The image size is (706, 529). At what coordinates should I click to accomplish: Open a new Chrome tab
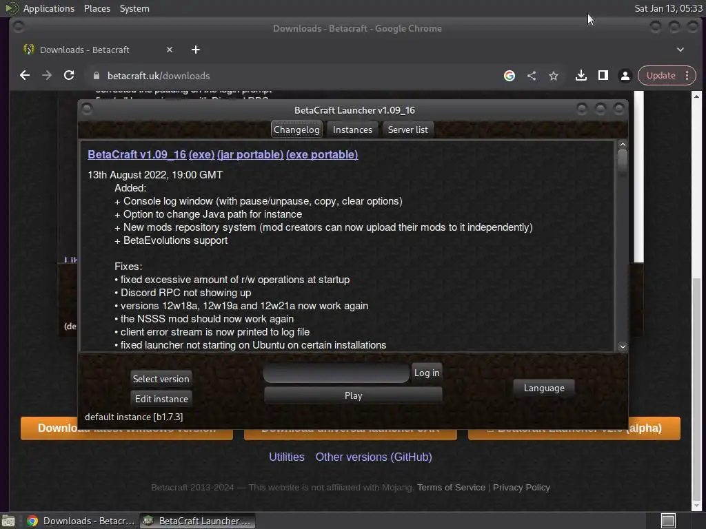pyautogui.click(x=195, y=50)
